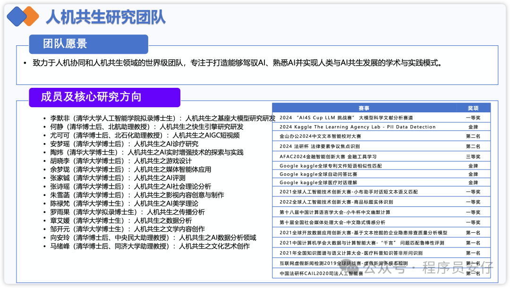Click the blue and orange diamond logo
The width and height of the screenshot is (510, 288).
23,16
